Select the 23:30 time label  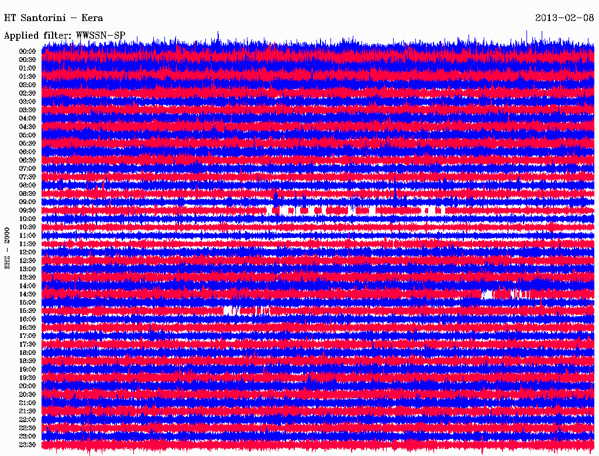[27, 445]
